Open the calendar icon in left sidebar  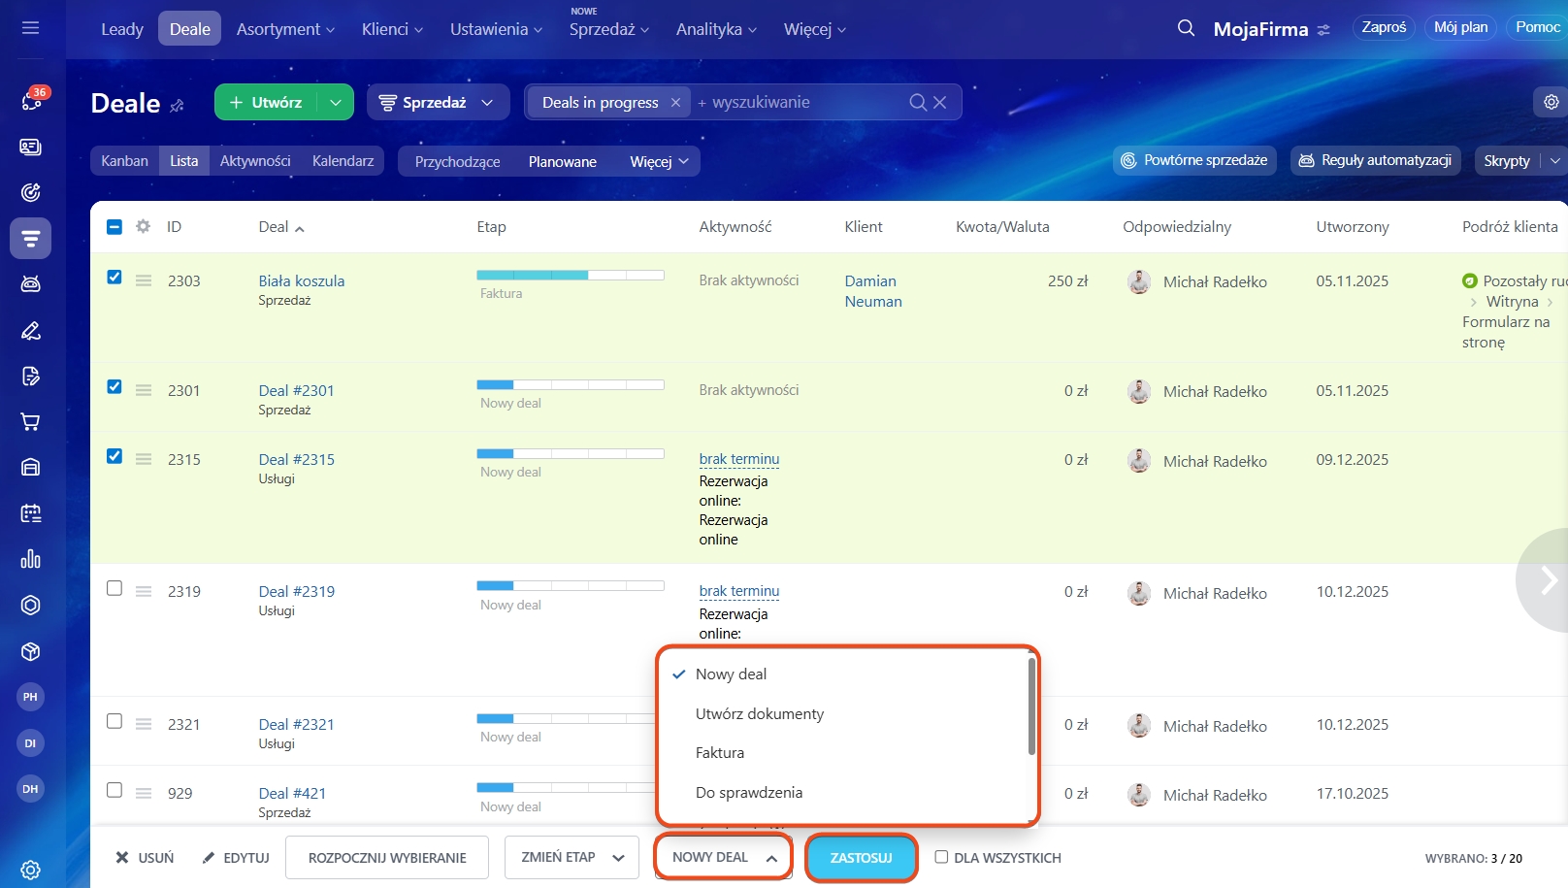[31, 513]
